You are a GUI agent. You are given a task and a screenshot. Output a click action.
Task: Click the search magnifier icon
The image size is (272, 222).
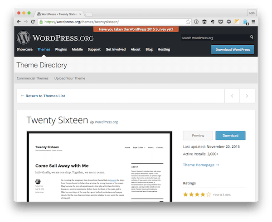[x=252, y=37]
